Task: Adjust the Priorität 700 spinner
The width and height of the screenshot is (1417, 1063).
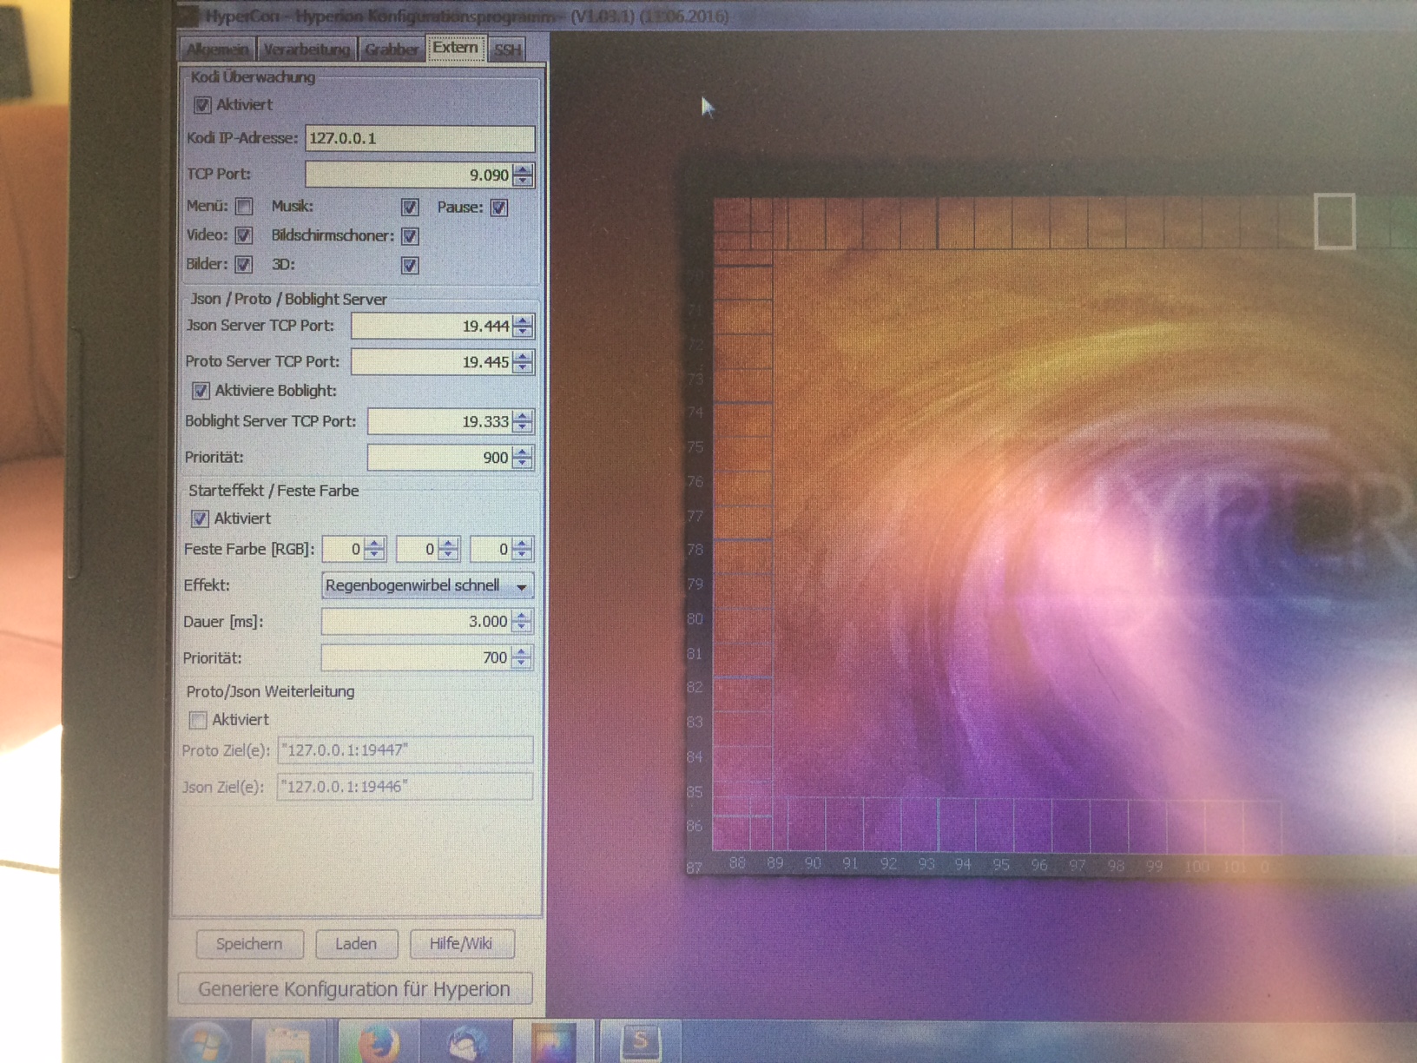Action: click(522, 658)
